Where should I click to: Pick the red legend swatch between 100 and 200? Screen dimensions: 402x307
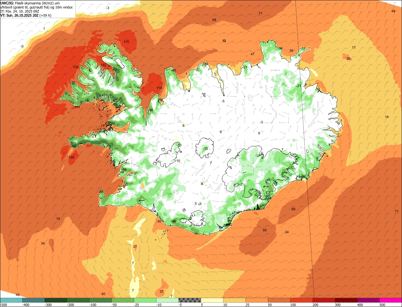pos(301,300)
